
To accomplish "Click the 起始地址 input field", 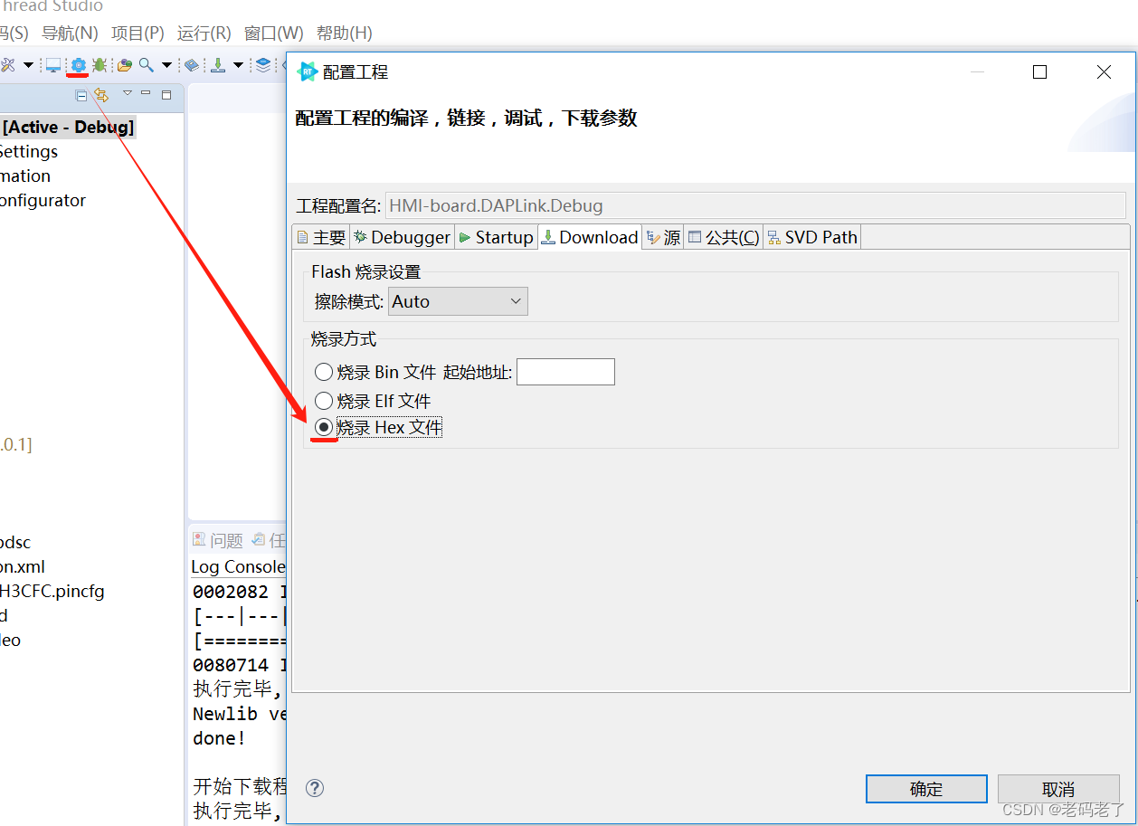I will pos(565,371).
